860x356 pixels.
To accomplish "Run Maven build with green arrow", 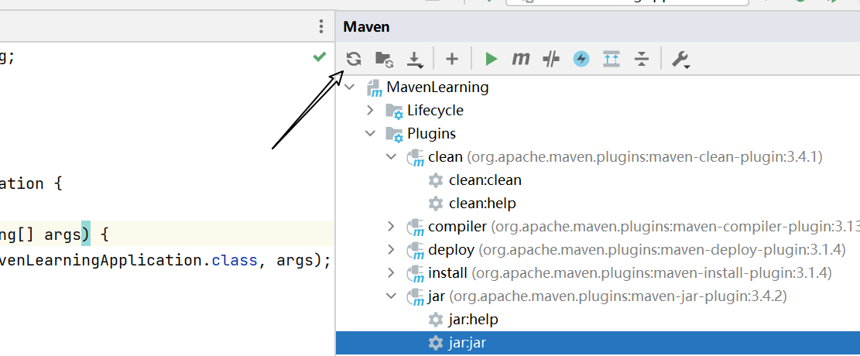I will (492, 59).
